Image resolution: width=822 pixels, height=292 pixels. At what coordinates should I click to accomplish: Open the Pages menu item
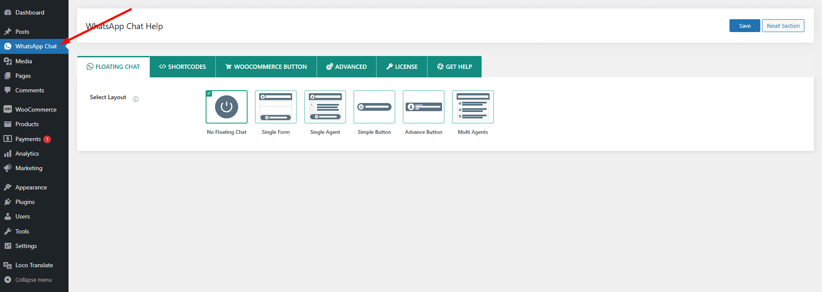click(34, 76)
